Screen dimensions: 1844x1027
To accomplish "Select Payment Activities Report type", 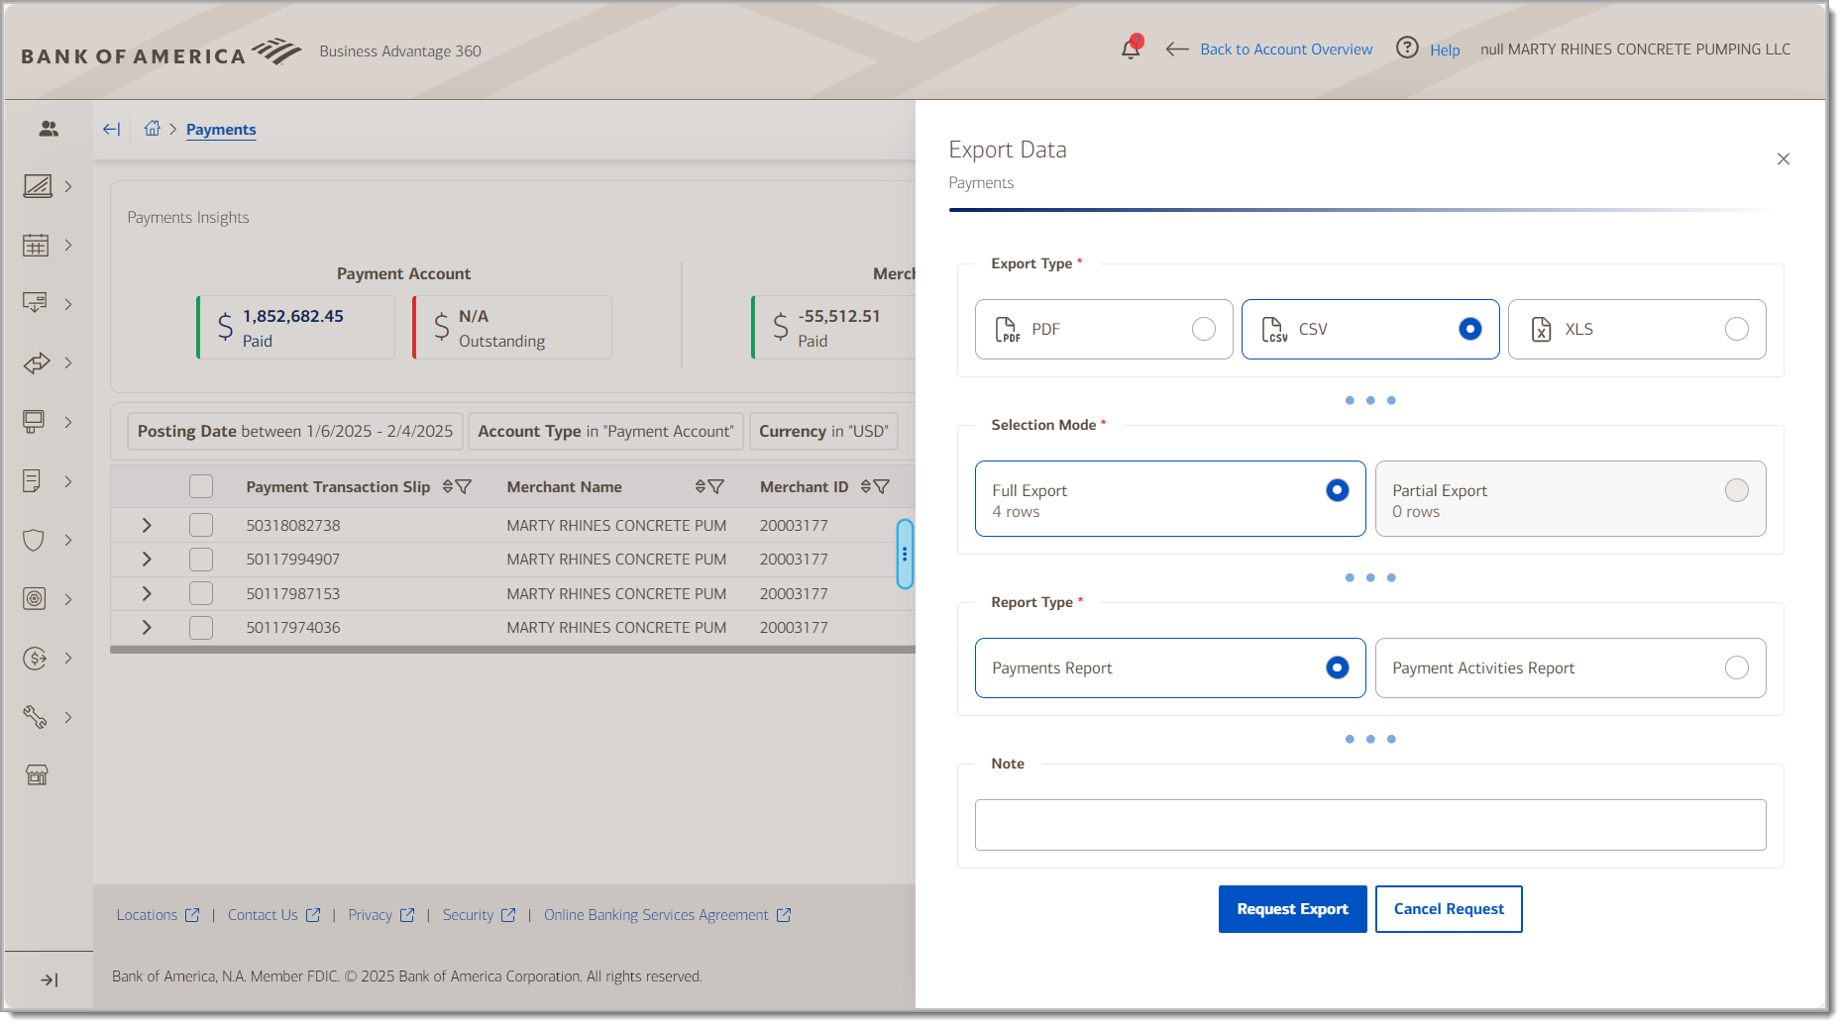I will coord(1571,668).
